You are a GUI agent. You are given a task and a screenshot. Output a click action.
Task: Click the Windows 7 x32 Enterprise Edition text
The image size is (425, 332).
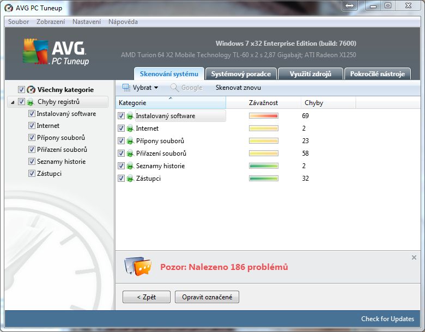tap(286, 44)
